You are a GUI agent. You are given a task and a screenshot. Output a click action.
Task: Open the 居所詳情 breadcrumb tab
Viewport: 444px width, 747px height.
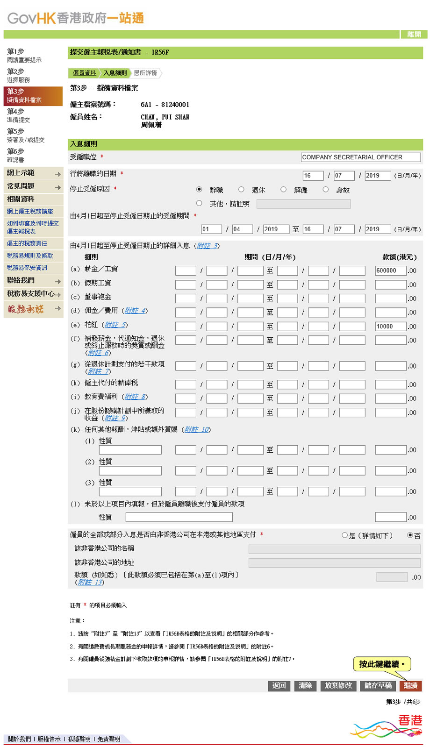click(x=145, y=73)
